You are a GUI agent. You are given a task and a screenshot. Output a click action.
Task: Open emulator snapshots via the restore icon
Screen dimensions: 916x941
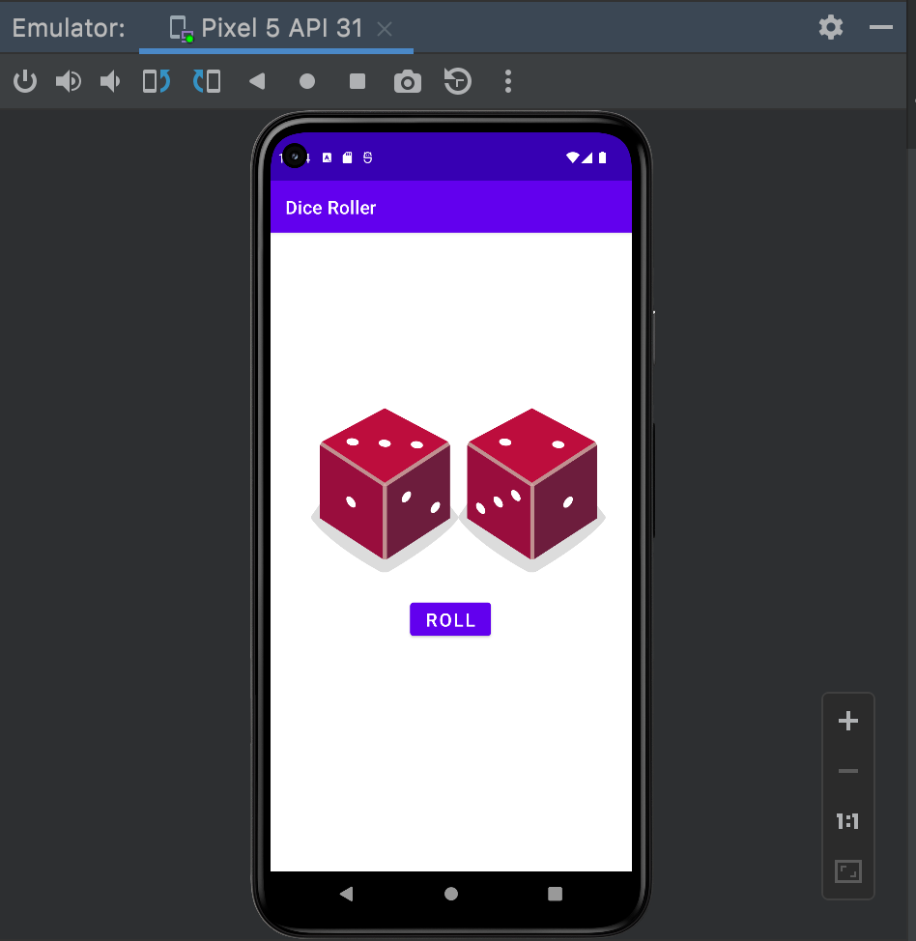pos(456,81)
